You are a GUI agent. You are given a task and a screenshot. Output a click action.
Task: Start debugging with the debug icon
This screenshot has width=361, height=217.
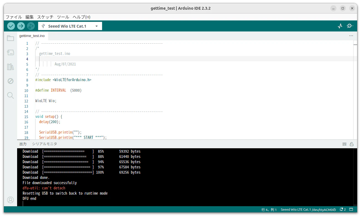coord(31,26)
